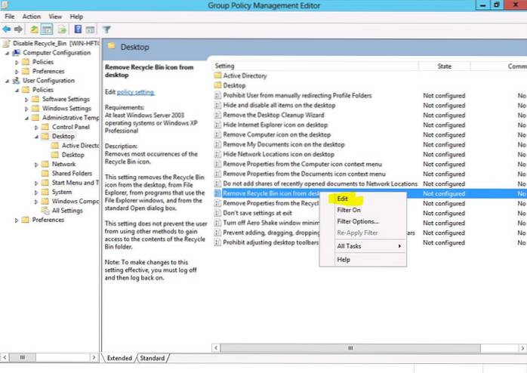Click the Filter funnel toolbar icon
Screen dimensions: 527x373
106,29
